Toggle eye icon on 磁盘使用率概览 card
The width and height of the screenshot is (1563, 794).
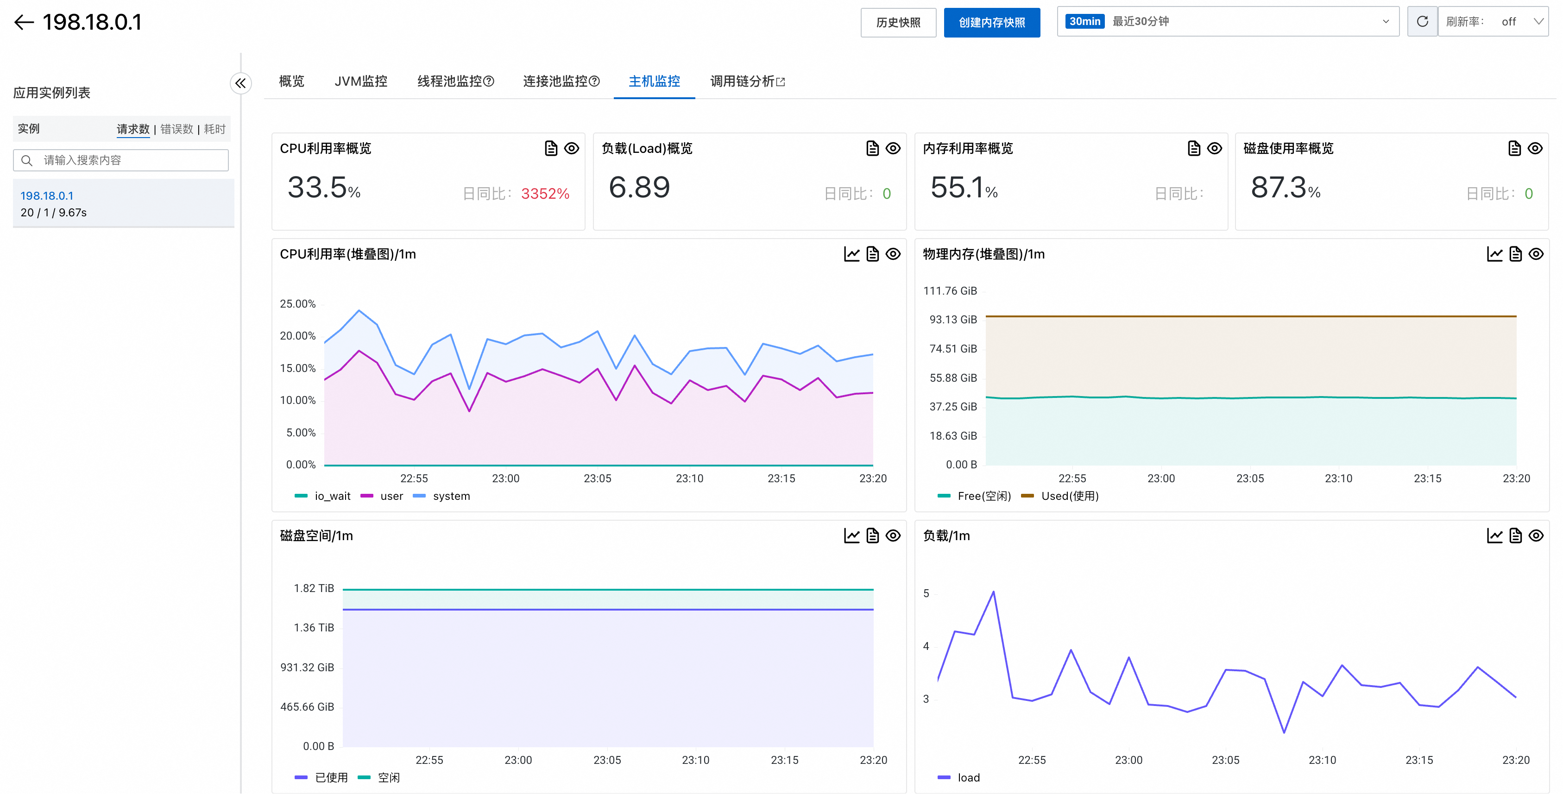(x=1535, y=149)
